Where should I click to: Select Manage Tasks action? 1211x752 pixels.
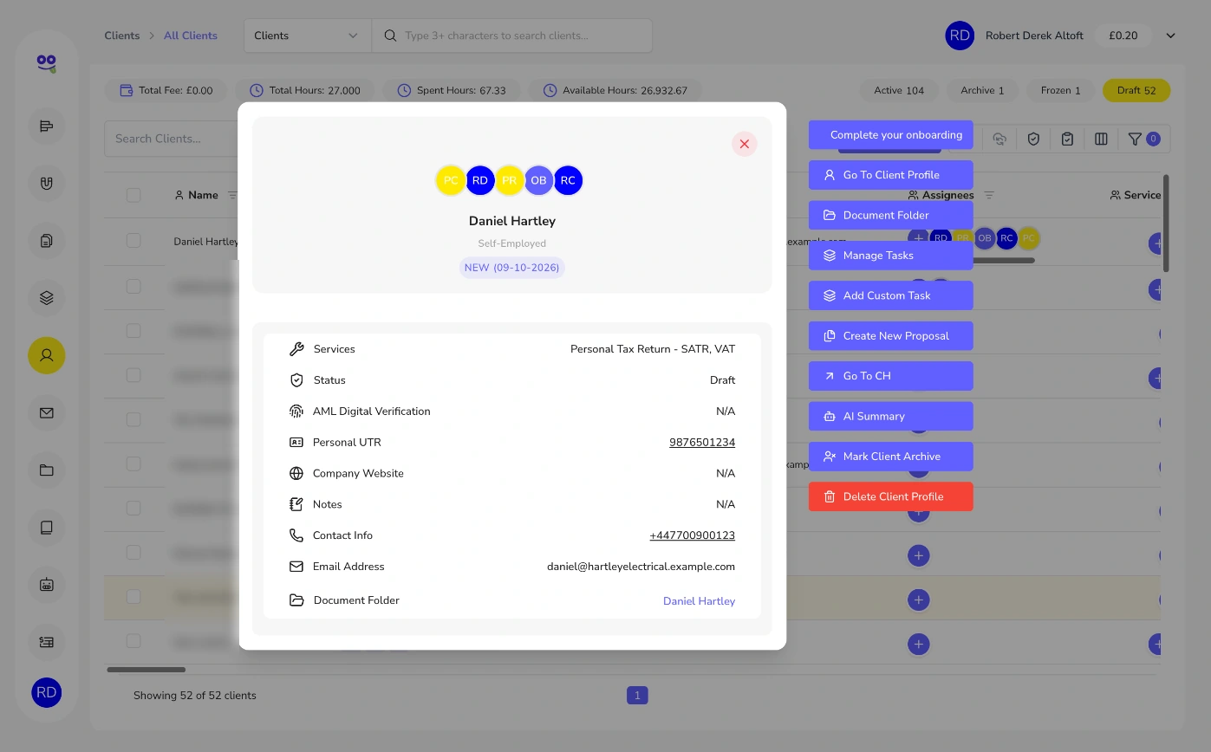890,256
